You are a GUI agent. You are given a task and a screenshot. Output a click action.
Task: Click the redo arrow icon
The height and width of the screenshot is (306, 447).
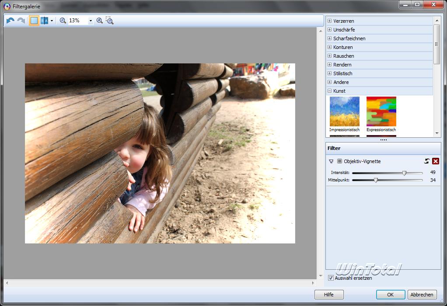21,21
